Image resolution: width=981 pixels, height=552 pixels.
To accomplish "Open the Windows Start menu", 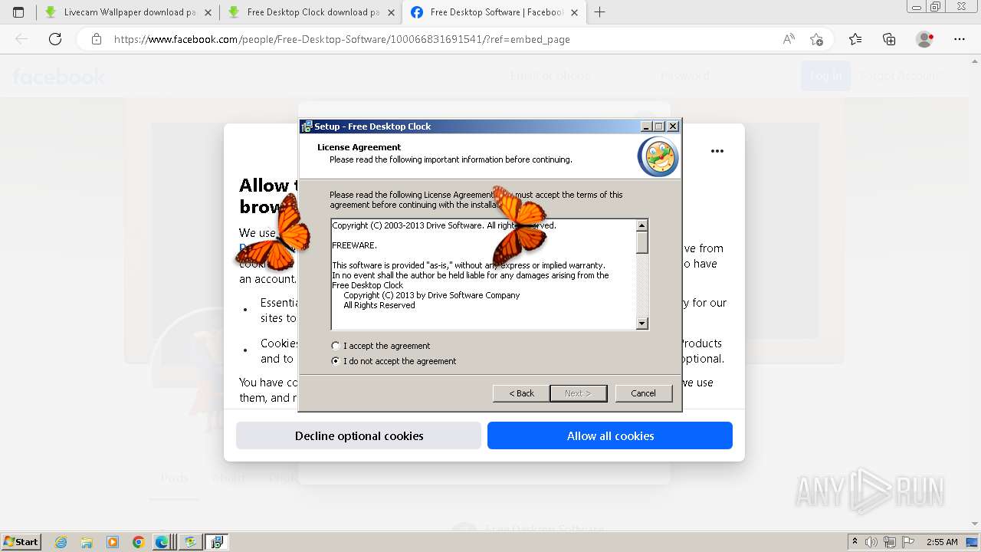I will click(x=21, y=541).
